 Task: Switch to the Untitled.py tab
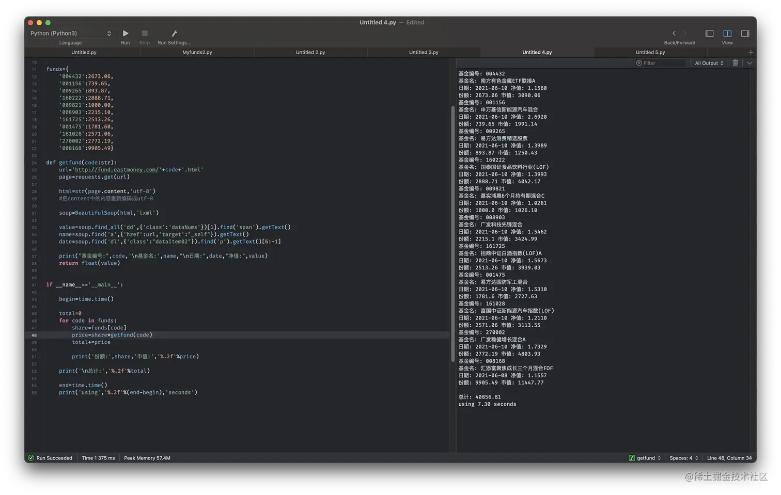point(84,52)
